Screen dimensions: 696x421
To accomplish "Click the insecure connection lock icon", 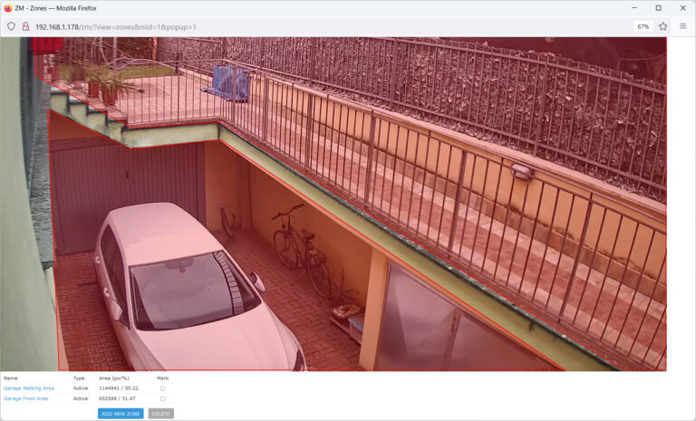I will 25,26.
